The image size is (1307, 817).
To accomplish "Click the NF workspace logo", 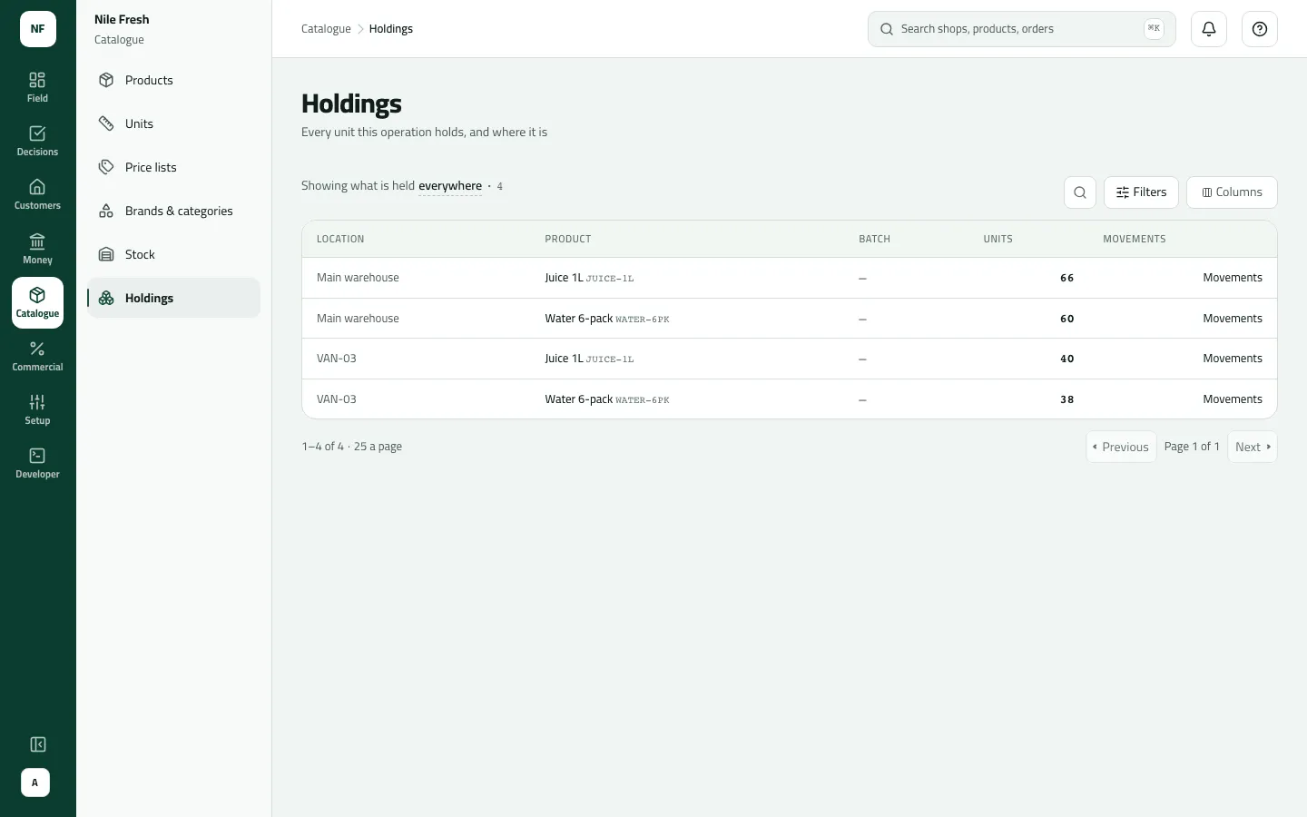I will point(37,29).
